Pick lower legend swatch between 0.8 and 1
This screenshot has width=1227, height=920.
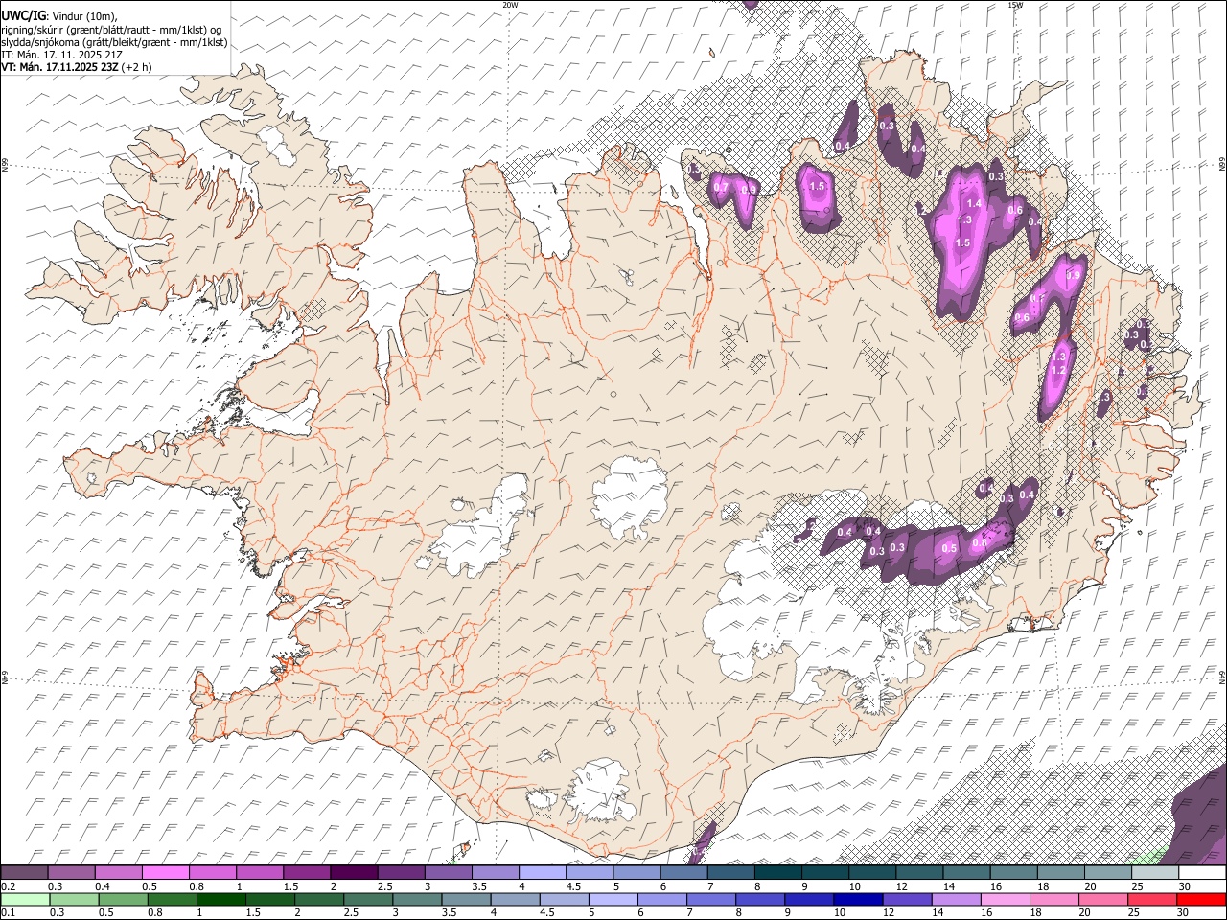(171, 899)
